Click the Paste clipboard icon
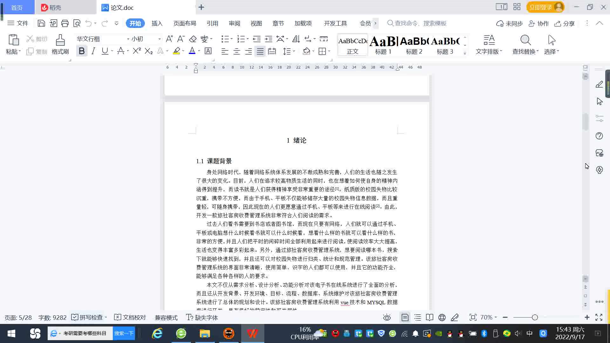The width and height of the screenshot is (610, 343). pos(13,41)
